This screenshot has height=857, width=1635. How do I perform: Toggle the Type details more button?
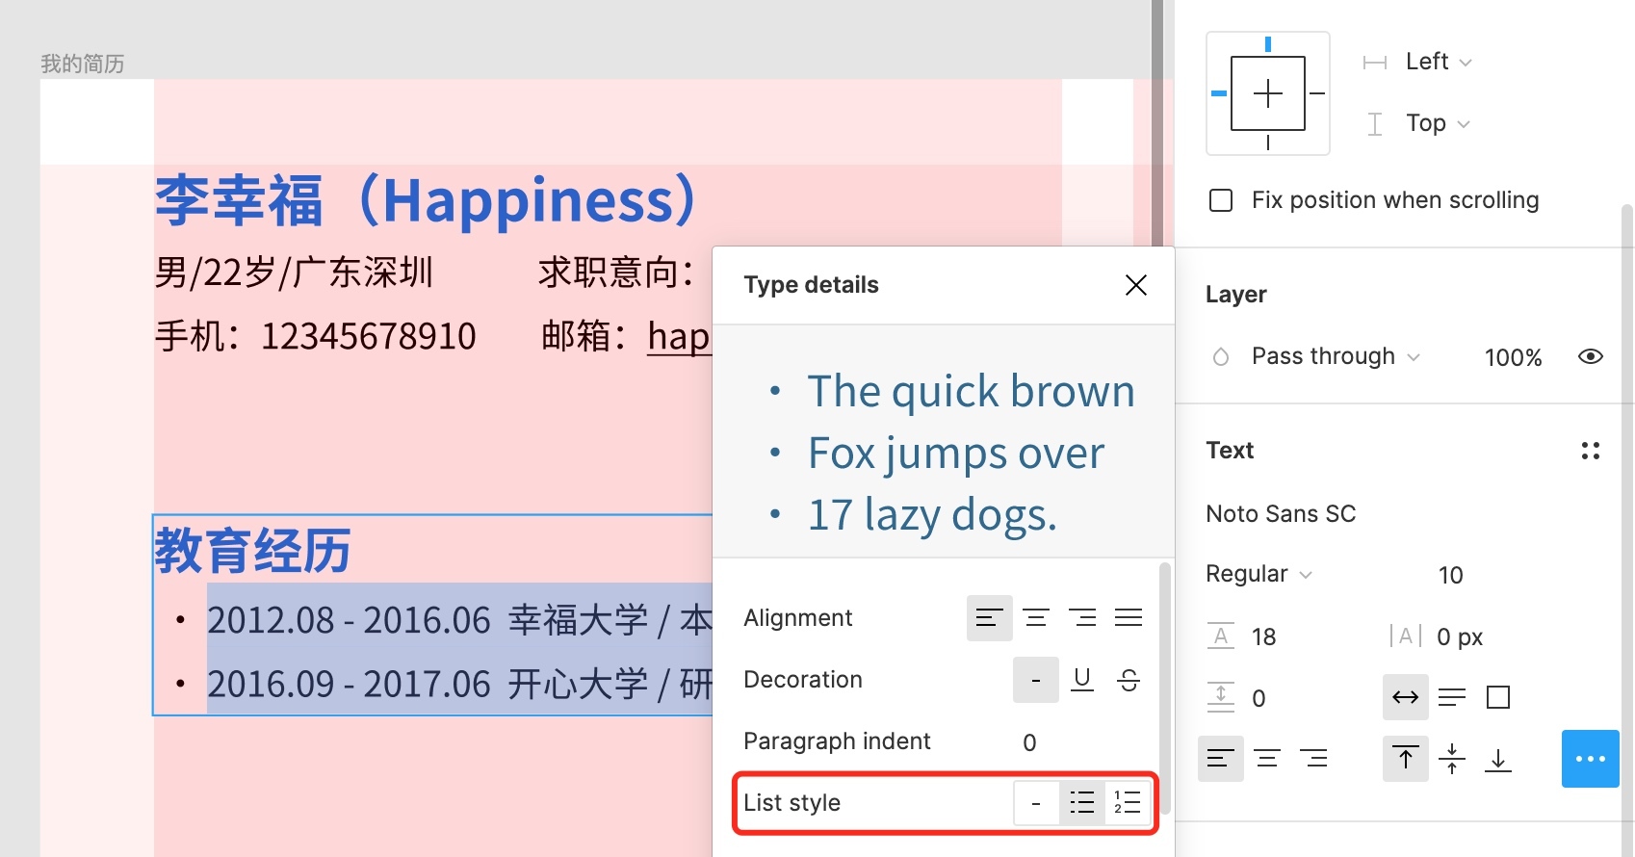1591,759
